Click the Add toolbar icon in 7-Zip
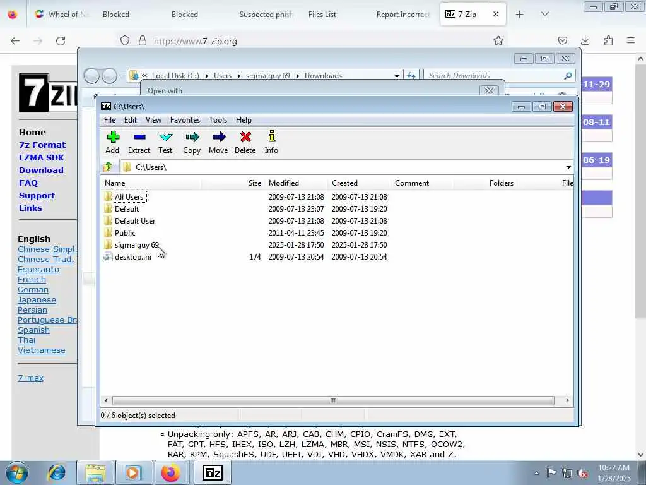The image size is (646, 485). 112,142
